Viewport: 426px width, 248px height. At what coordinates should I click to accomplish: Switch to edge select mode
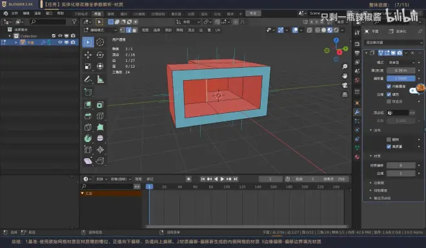point(129,30)
